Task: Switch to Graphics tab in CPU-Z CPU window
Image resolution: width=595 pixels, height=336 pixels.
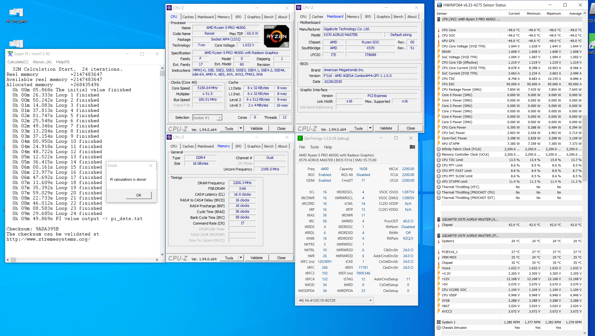Action: coord(254,17)
